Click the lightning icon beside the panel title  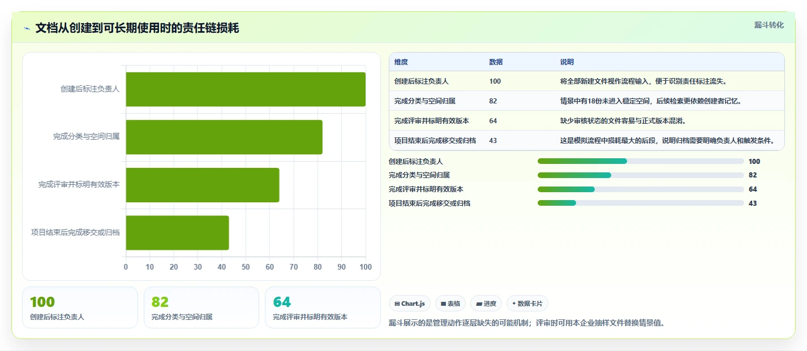pos(27,28)
